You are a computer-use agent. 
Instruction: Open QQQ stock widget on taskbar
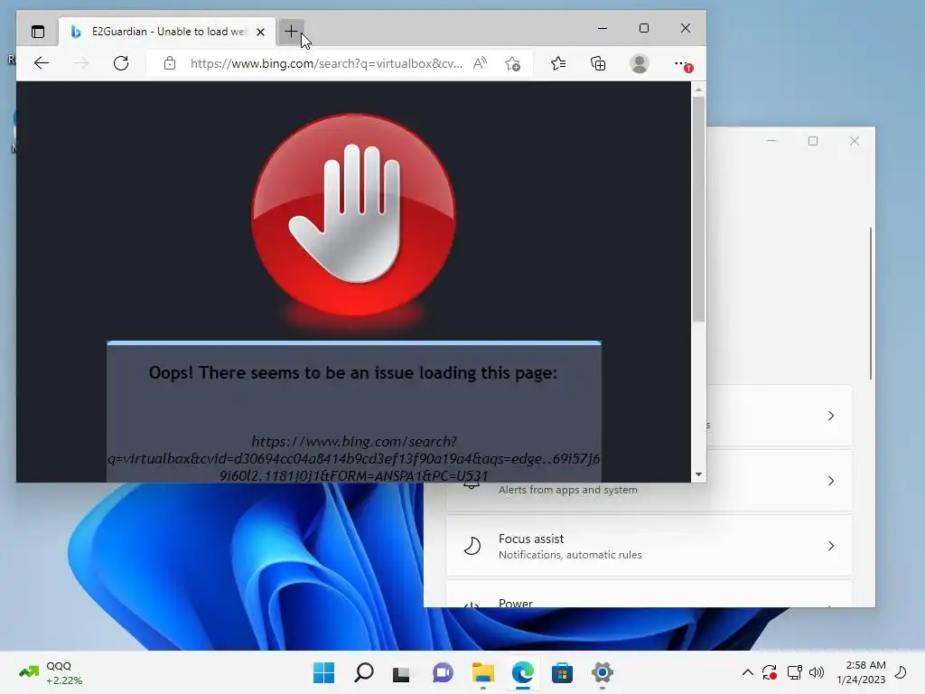tap(51, 672)
